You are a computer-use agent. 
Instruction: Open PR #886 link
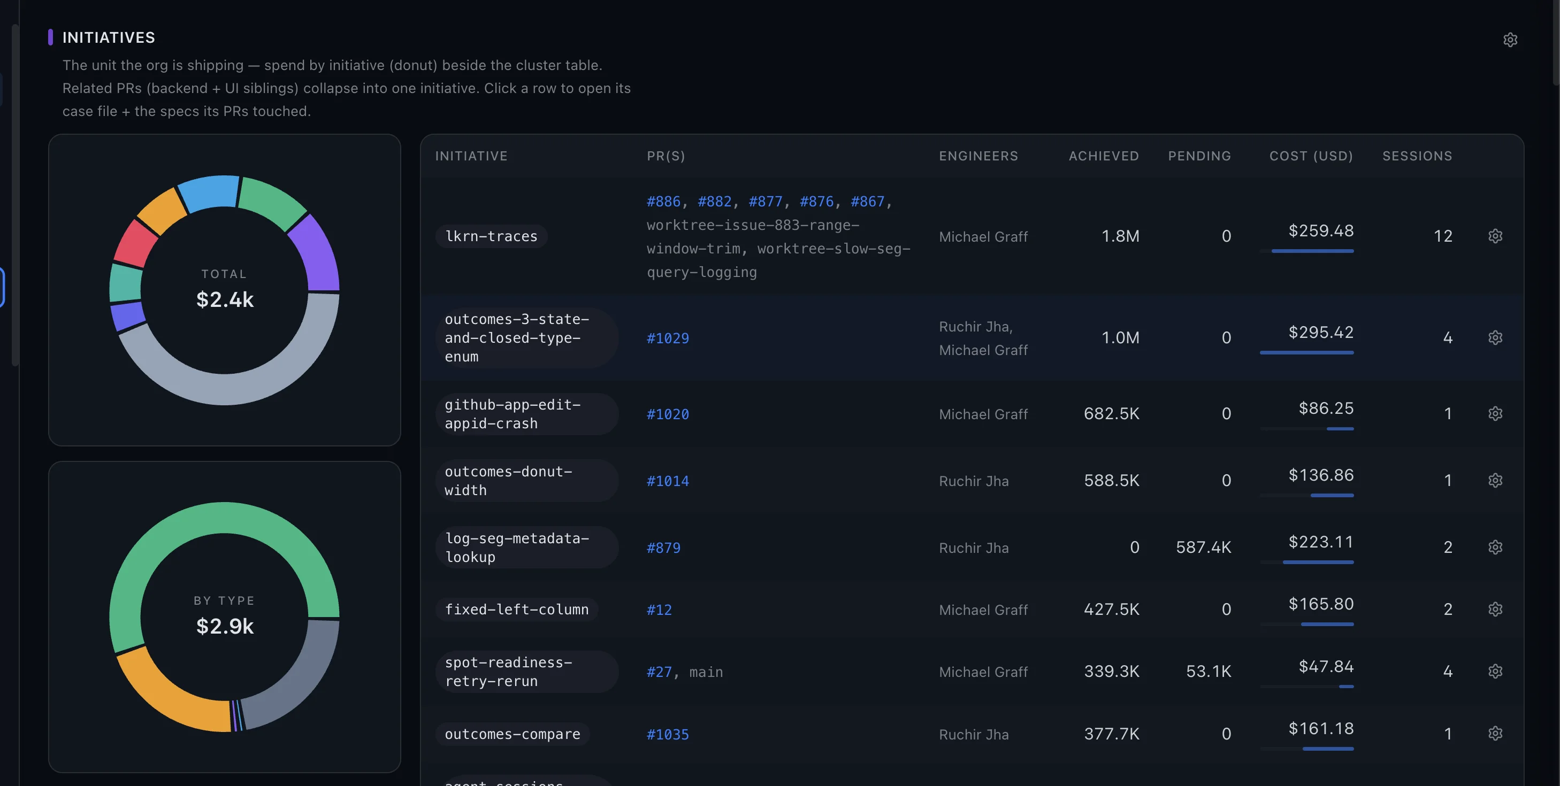pyautogui.click(x=663, y=202)
